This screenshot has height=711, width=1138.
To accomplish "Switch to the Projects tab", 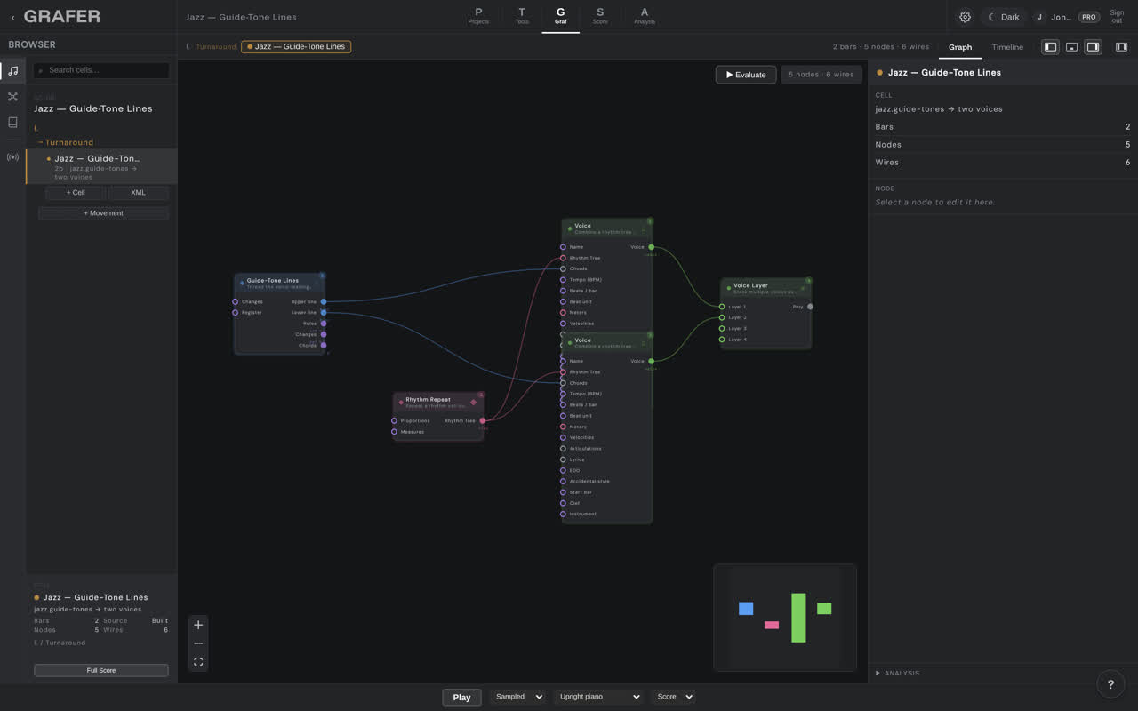I will pos(478,16).
